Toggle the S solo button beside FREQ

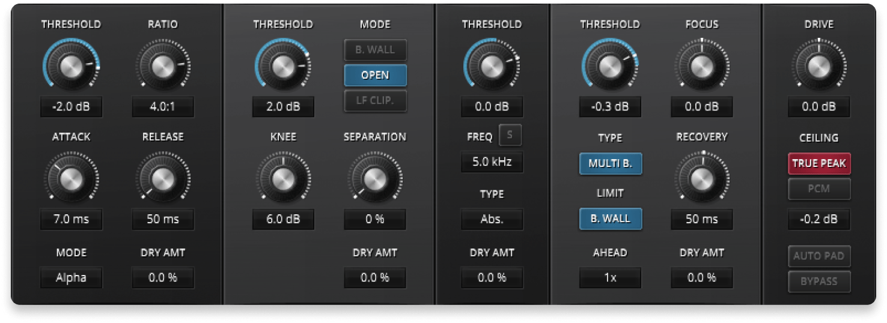coord(510,135)
